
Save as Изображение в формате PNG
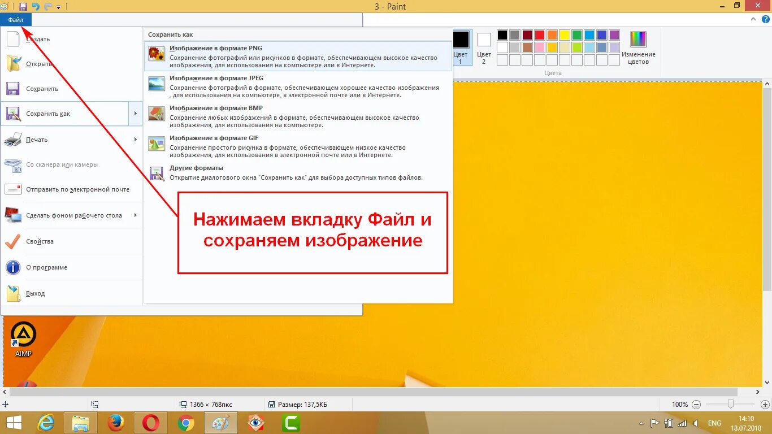coord(298,56)
